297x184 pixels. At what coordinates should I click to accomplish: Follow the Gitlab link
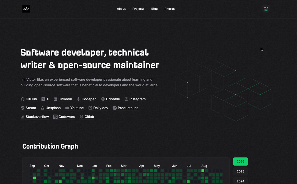[x=87, y=117]
